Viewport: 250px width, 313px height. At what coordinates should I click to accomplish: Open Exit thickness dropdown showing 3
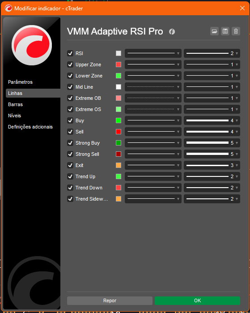tap(212, 165)
